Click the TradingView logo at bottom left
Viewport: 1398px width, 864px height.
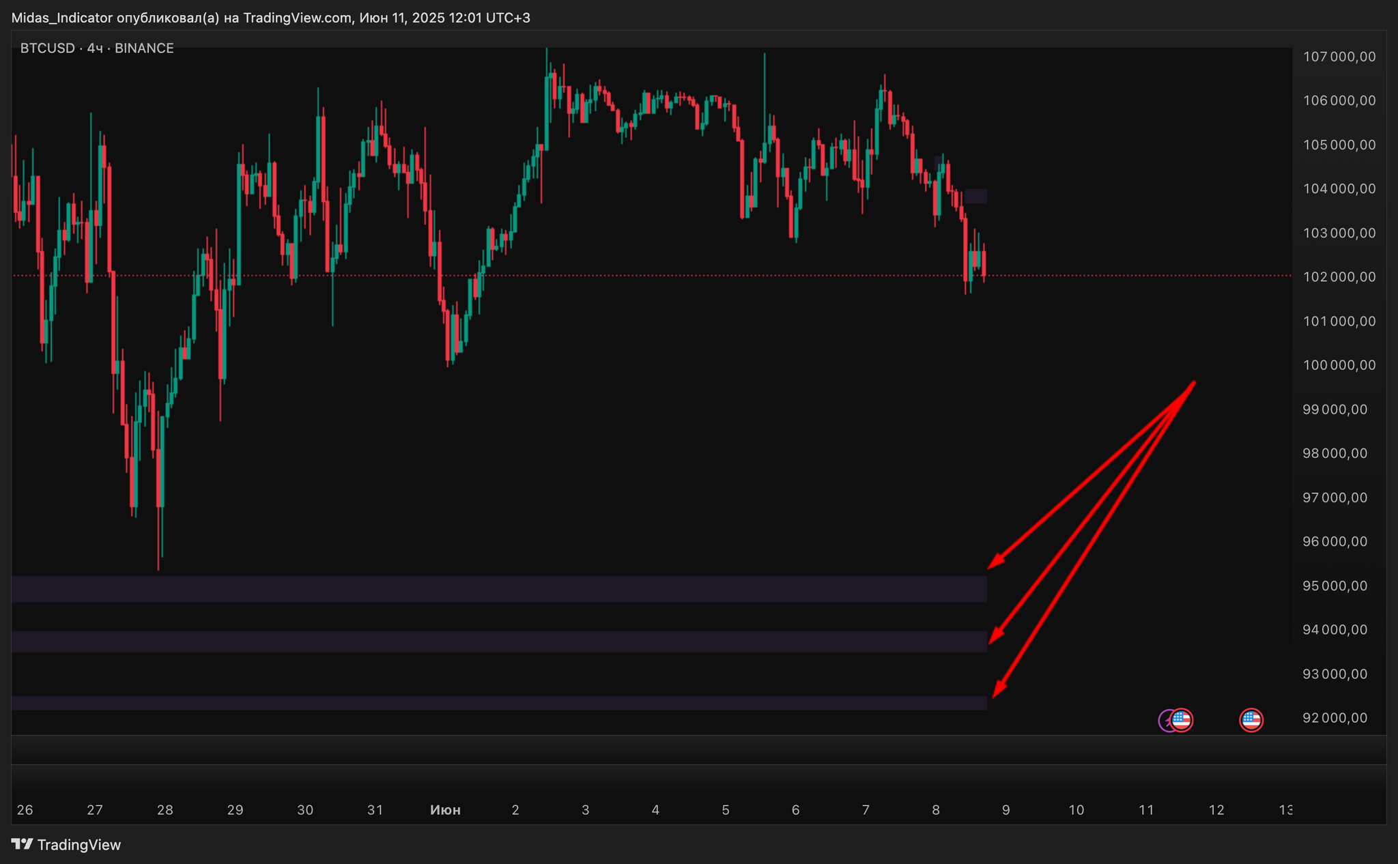click(x=66, y=845)
